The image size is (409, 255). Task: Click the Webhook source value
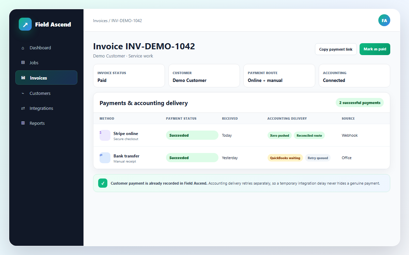pos(350,135)
